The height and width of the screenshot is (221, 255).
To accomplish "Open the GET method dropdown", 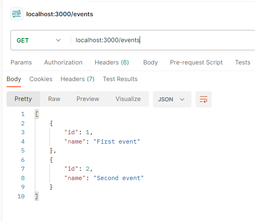I will click(x=38, y=40).
